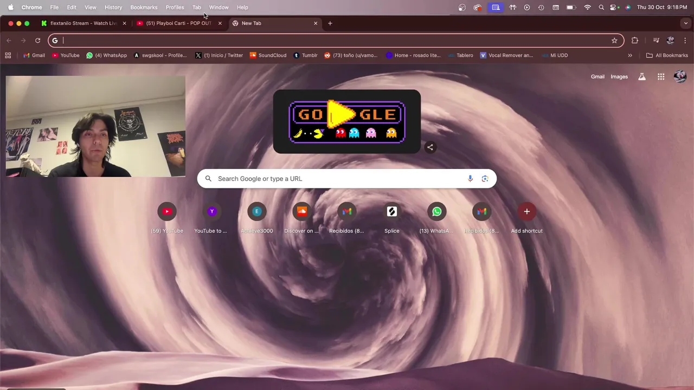
Task: Bookmark this tab with the star
Action: pos(614,40)
